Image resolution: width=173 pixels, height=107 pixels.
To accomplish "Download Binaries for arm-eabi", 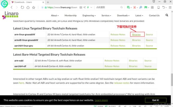I will click(x=133, y=61).
